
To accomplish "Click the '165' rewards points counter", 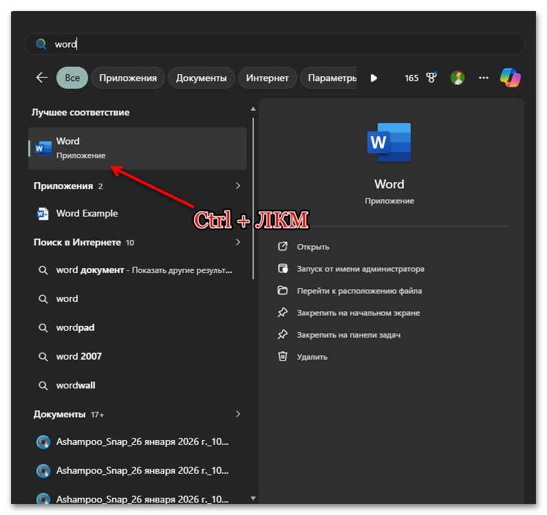I will click(x=411, y=78).
